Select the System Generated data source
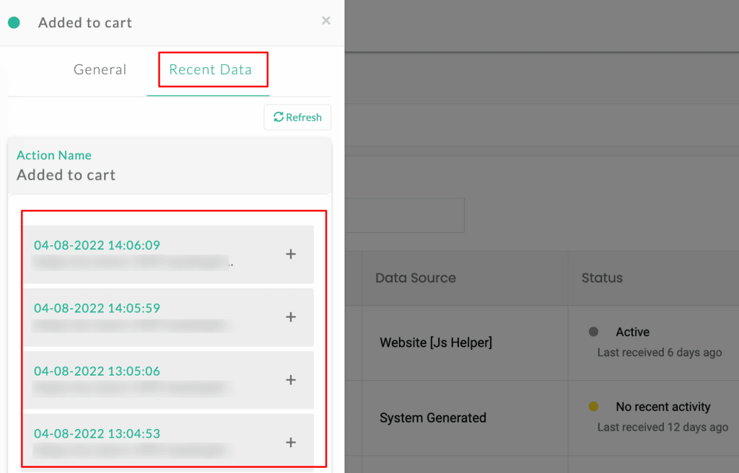The width and height of the screenshot is (739, 473). tap(432, 417)
